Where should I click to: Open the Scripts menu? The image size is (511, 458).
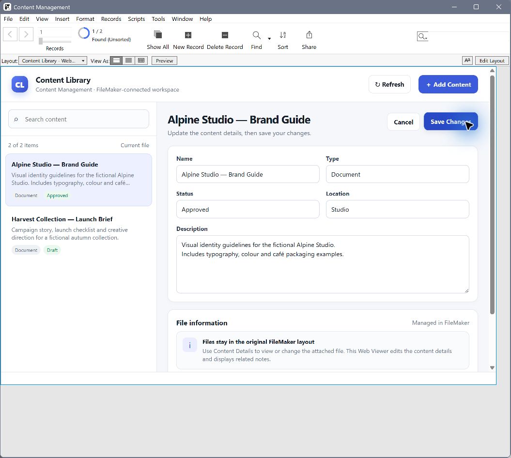click(x=136, y=19)
